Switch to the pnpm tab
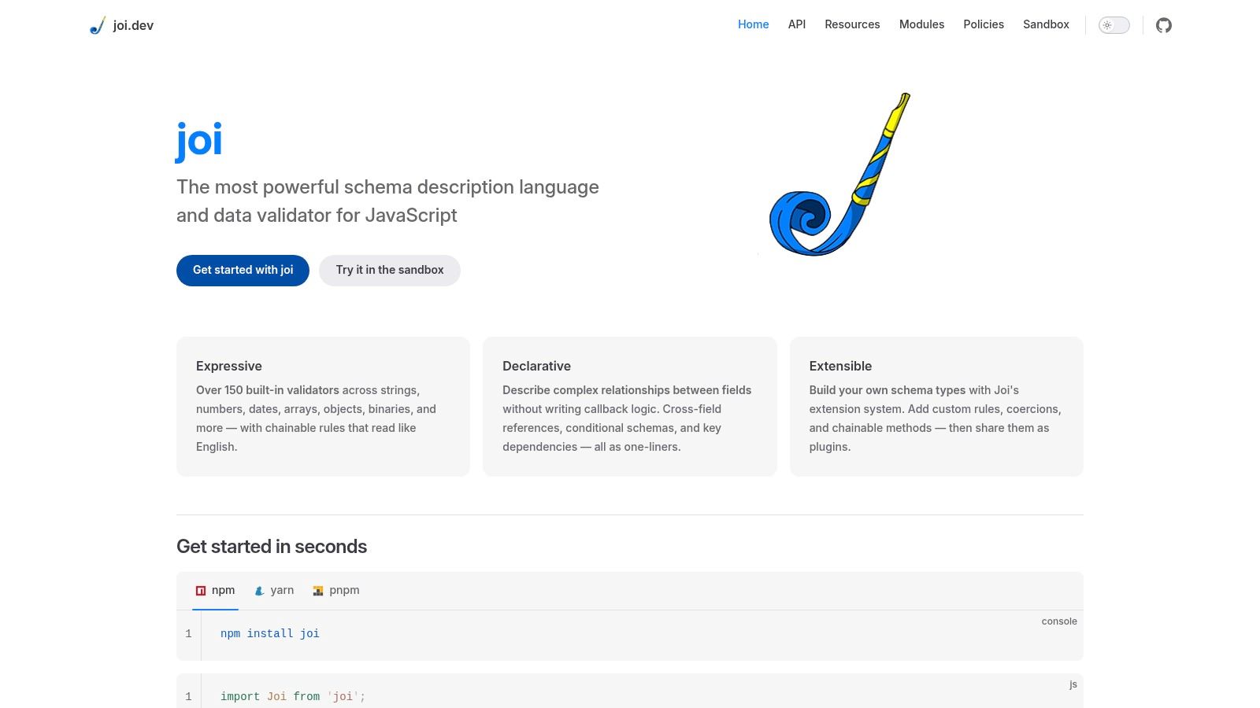Image resolution: width=1260 pixels, height=708 pixels. [x=335, y=590]
